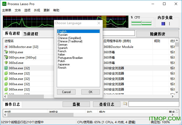The height and width of the screenshot is (125, 182).
Task: Click the 隐藏图表 button
Action: tap(157, 34)
